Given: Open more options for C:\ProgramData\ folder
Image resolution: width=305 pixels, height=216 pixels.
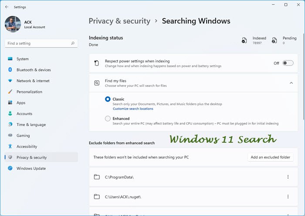Looking at the screenshot, I should tap(288, 177).
